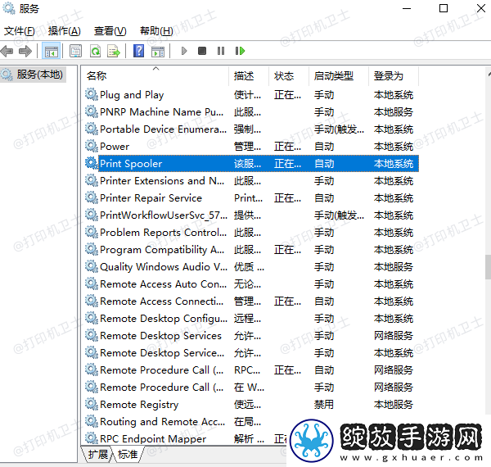The height and width of the screenshot is (467, 491).
Task: Select Remote Access Auto Con... service
Action: [251, 284]
